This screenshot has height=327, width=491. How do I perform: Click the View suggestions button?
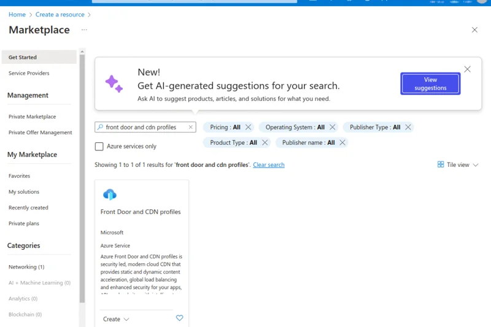(x=430, y=83)
